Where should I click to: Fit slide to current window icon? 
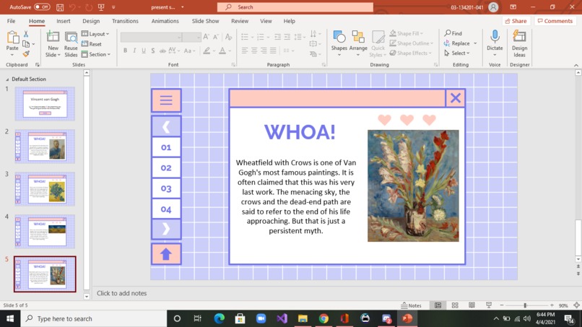pyautogui.click(x=576, y=305)
